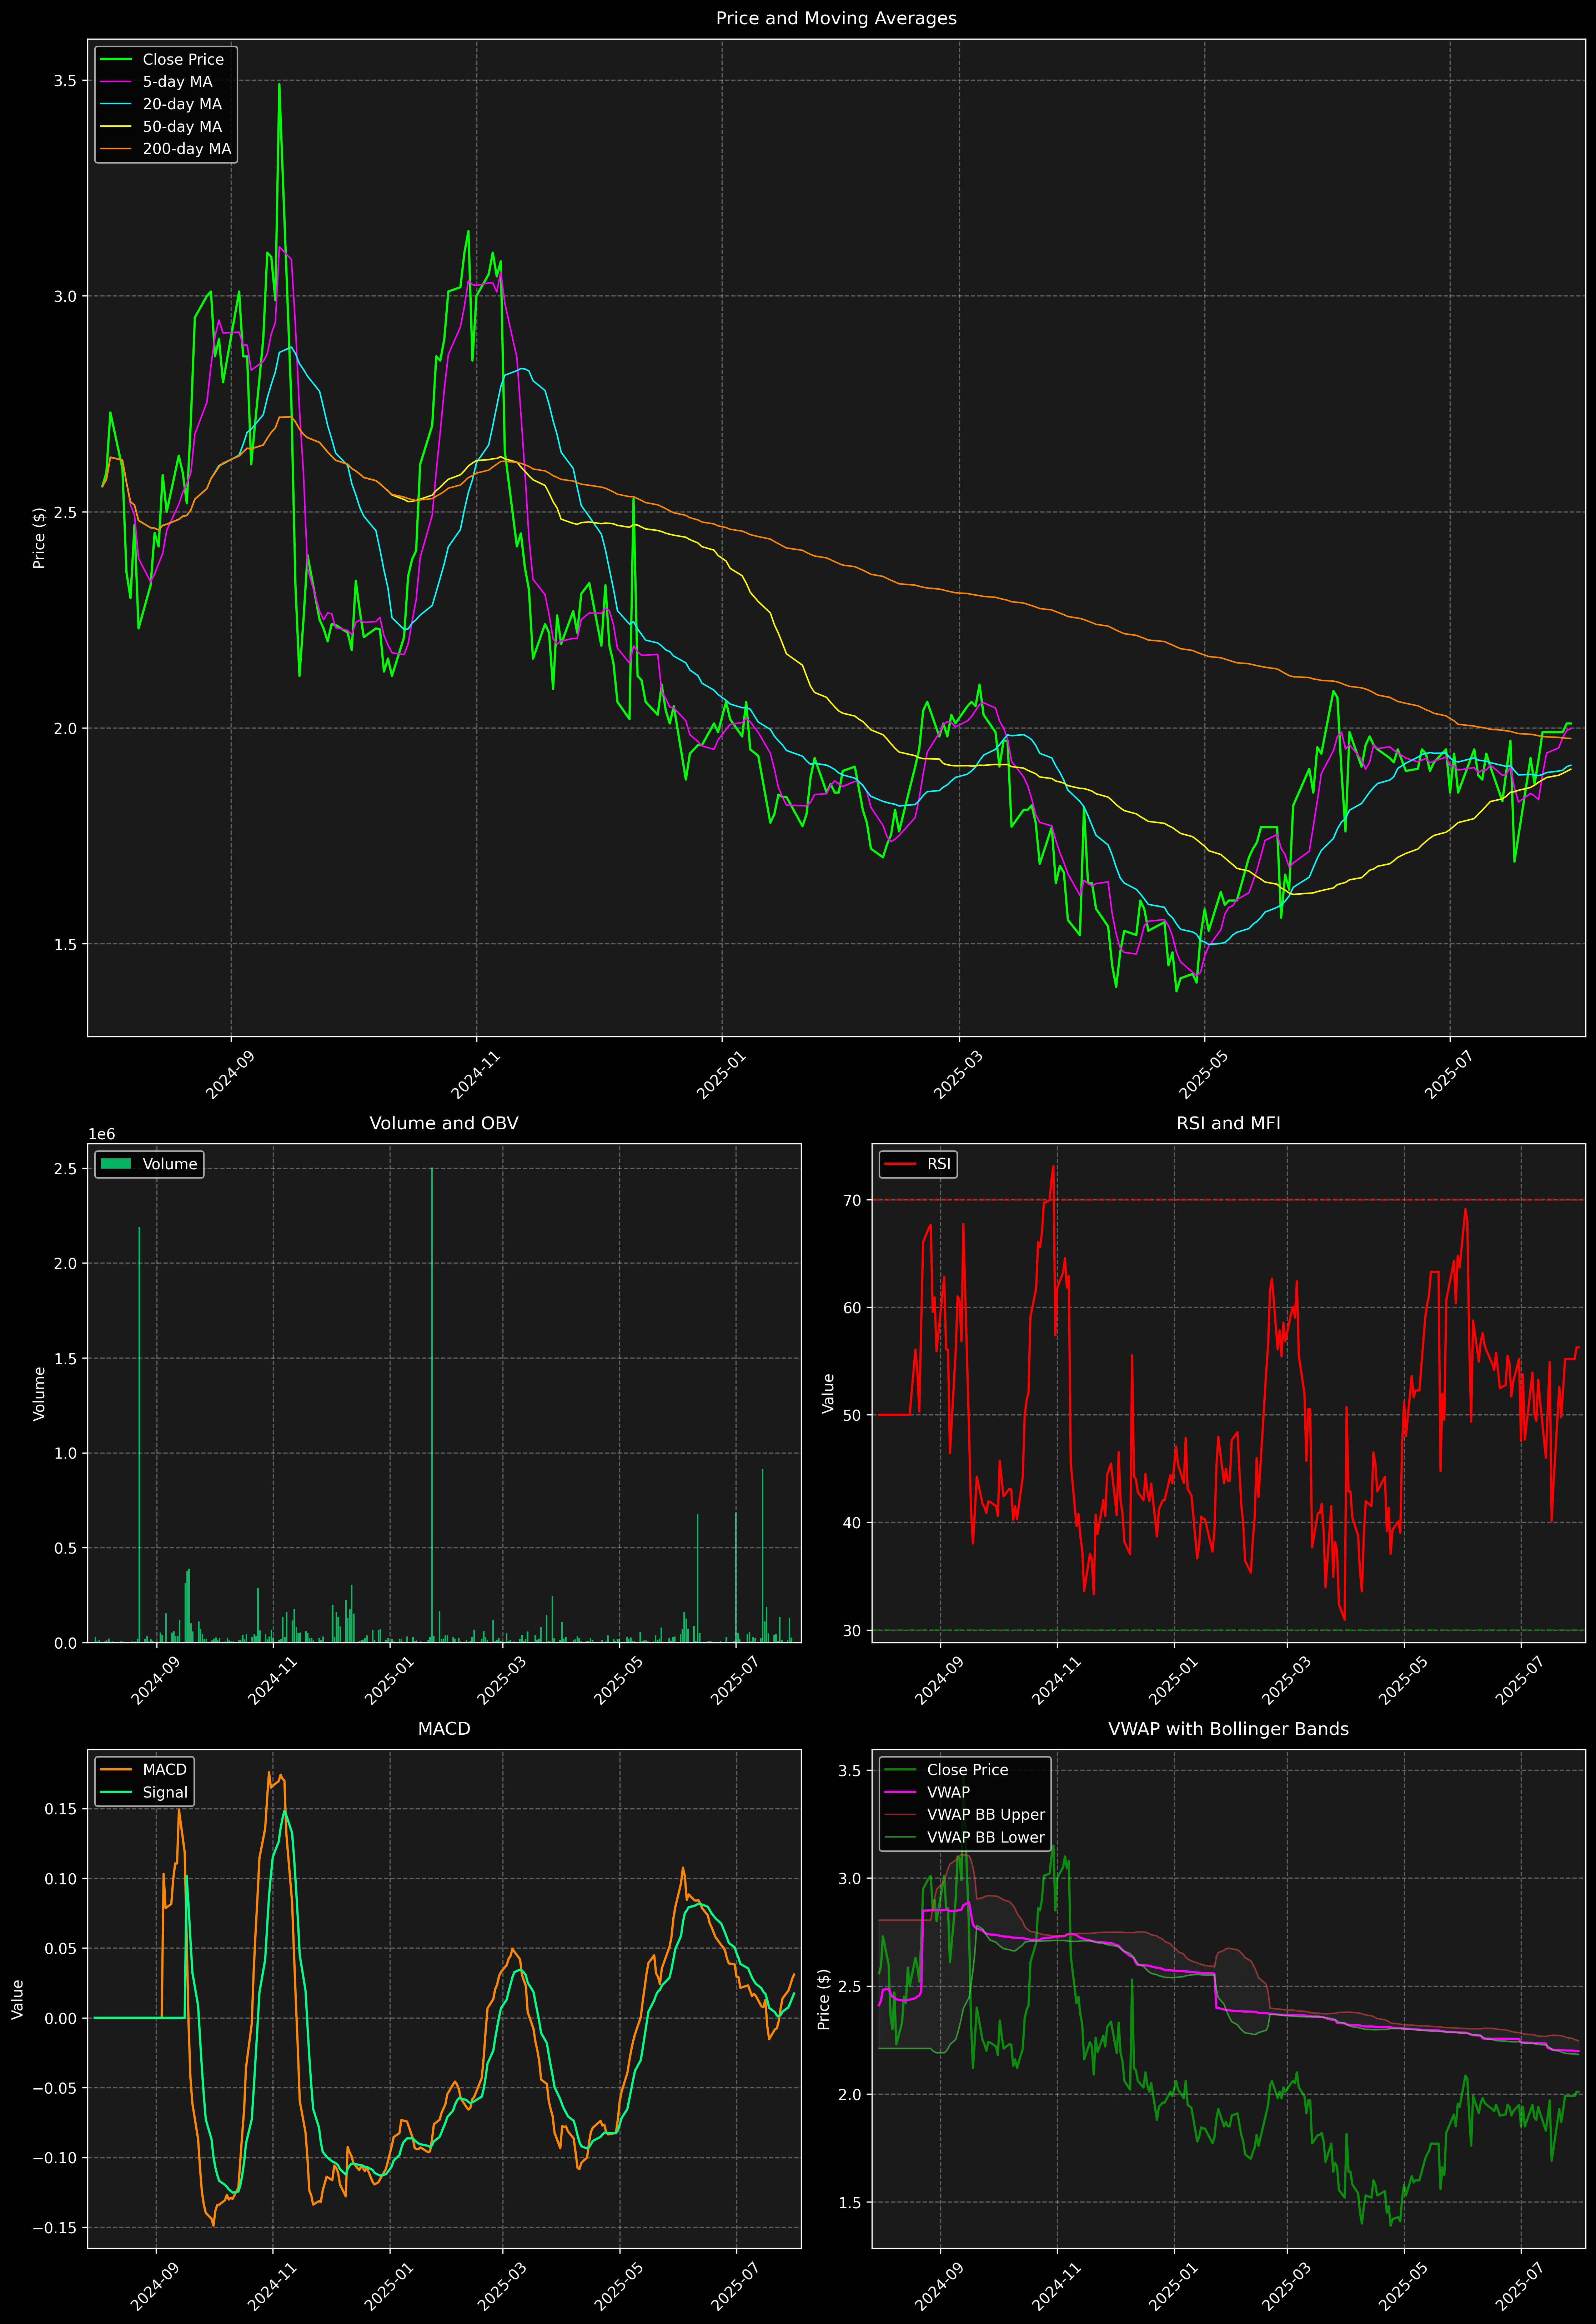The height and width of the screenshot is (2324, 1596).
Task: Click the 'Volume and OBV' chart title
Action: 444,1123
